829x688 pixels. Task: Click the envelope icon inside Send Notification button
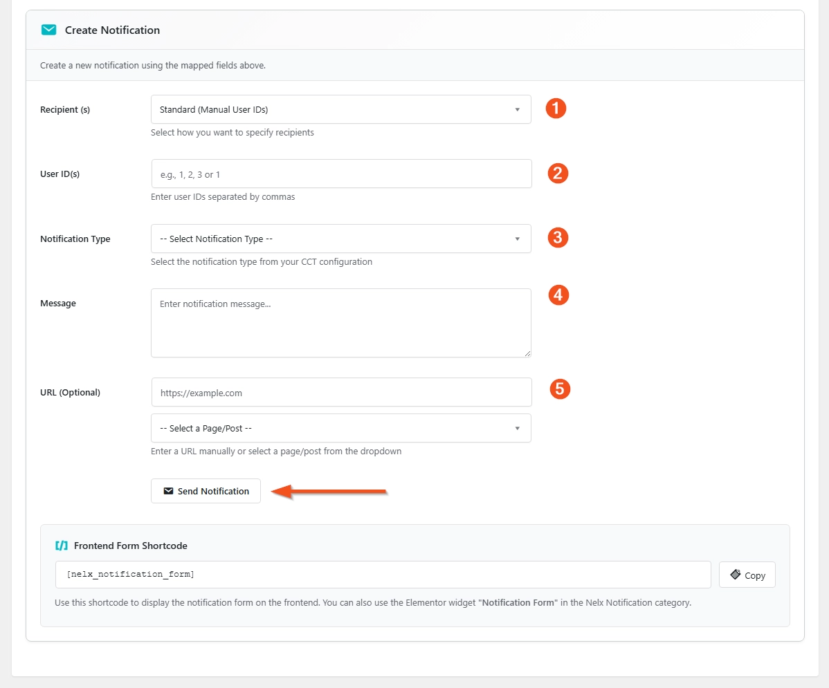click(169, 491)
